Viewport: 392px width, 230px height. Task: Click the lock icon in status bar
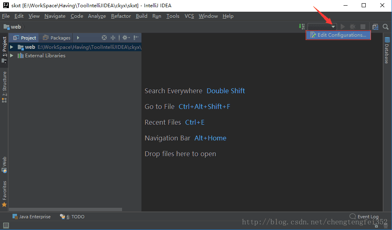(x=376, y=226)
